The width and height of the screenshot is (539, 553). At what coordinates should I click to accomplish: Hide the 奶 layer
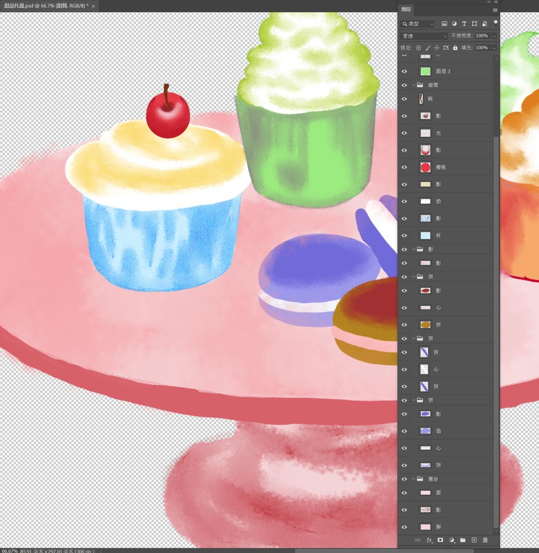click(404, 201)
